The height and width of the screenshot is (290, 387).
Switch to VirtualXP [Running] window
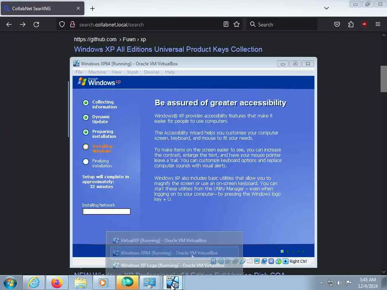174,241
